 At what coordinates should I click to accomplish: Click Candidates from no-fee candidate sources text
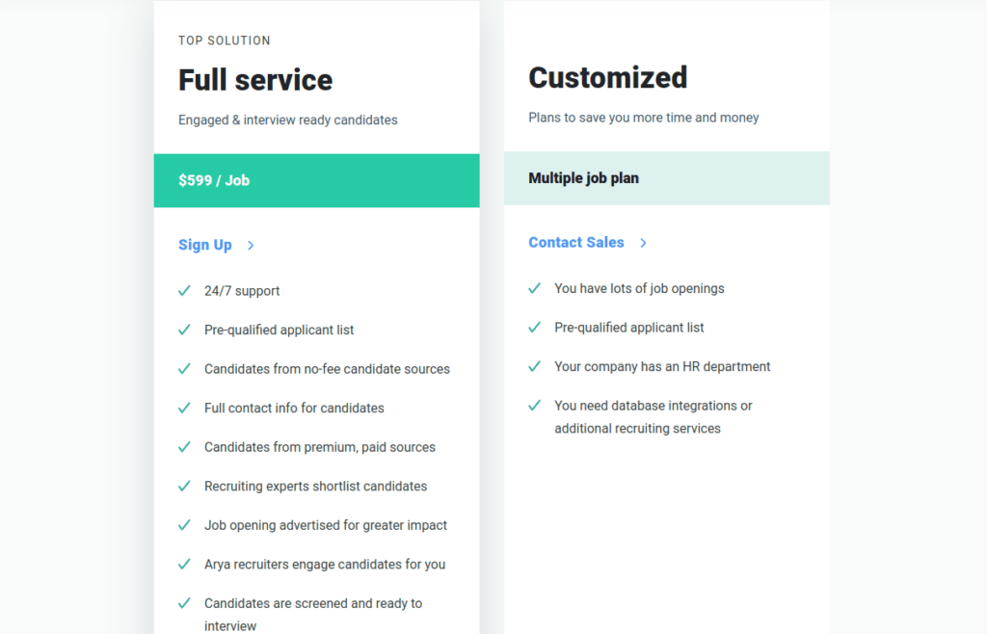tap(327, 369)
